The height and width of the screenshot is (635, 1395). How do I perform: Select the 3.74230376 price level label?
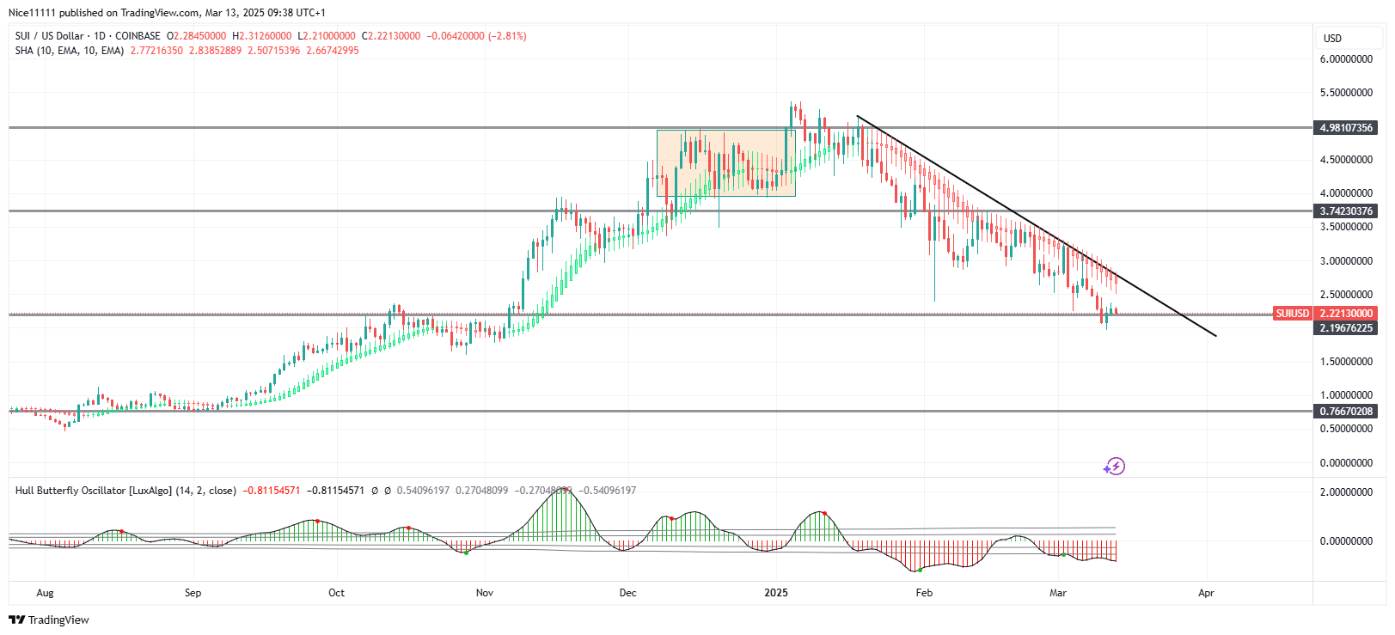[x=1346, y=211]
